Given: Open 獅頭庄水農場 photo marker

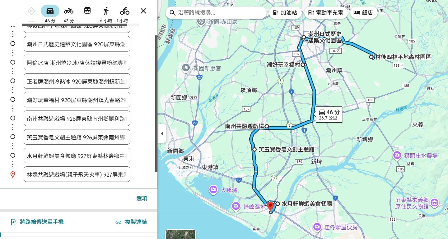Looking at the screenshot, I should click(x=397, y=156).
